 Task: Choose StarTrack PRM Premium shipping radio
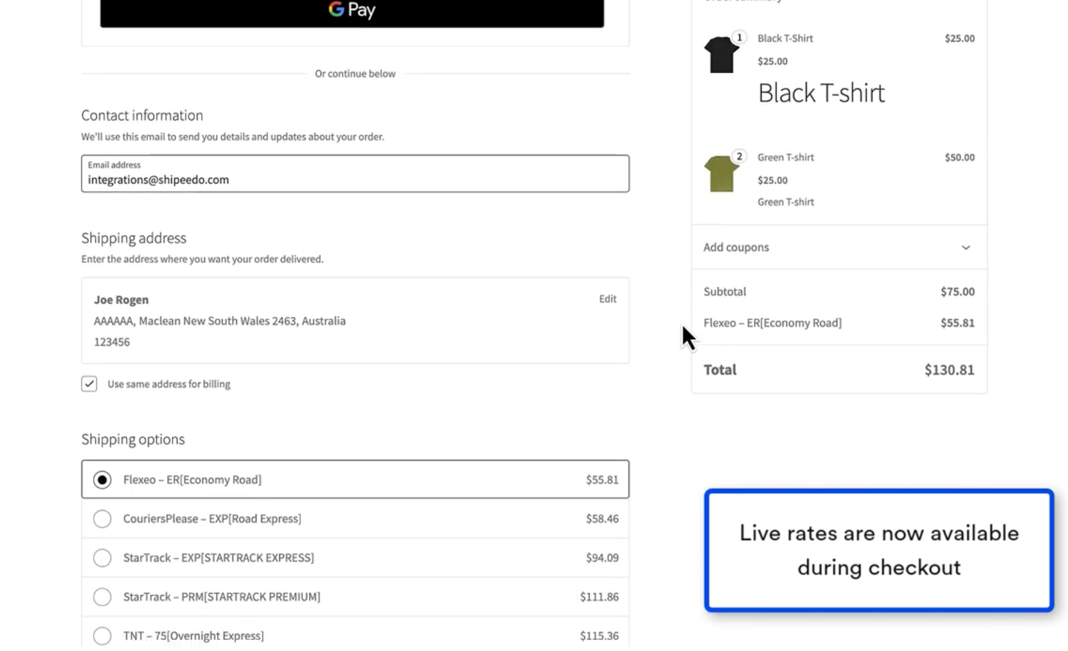tap(102, 597)
